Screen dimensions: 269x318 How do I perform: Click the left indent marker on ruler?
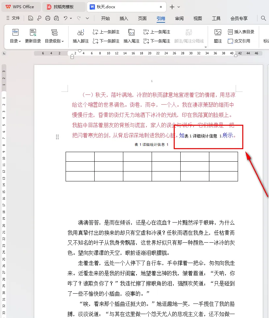pyautogui.click(x=72, y=57)
